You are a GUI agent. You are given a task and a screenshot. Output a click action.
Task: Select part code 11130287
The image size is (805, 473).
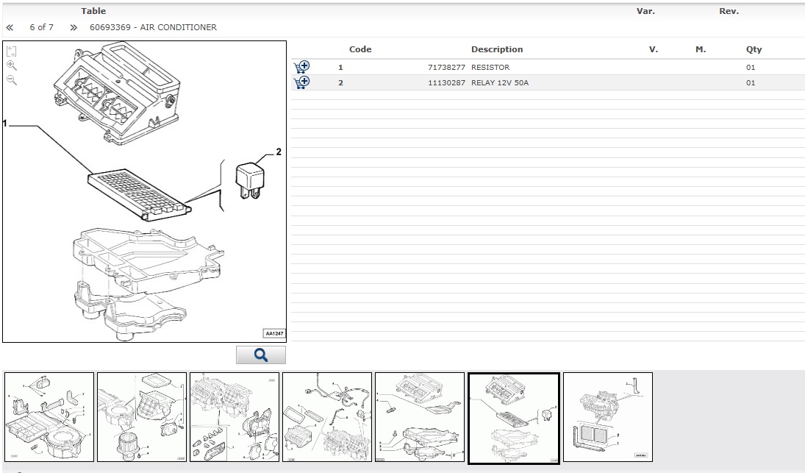(447, 82)
